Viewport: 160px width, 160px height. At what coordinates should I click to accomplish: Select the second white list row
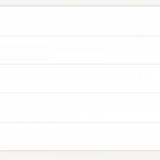tap(80, 50)
